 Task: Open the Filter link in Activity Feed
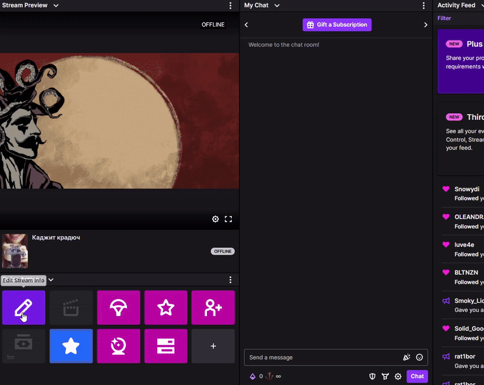tap(444, 18)
